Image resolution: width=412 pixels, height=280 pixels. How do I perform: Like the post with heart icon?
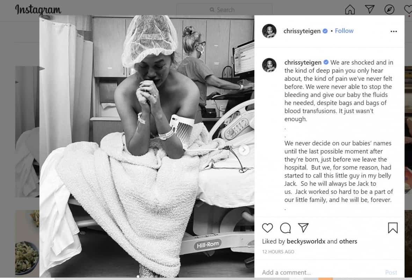[267, 228]
